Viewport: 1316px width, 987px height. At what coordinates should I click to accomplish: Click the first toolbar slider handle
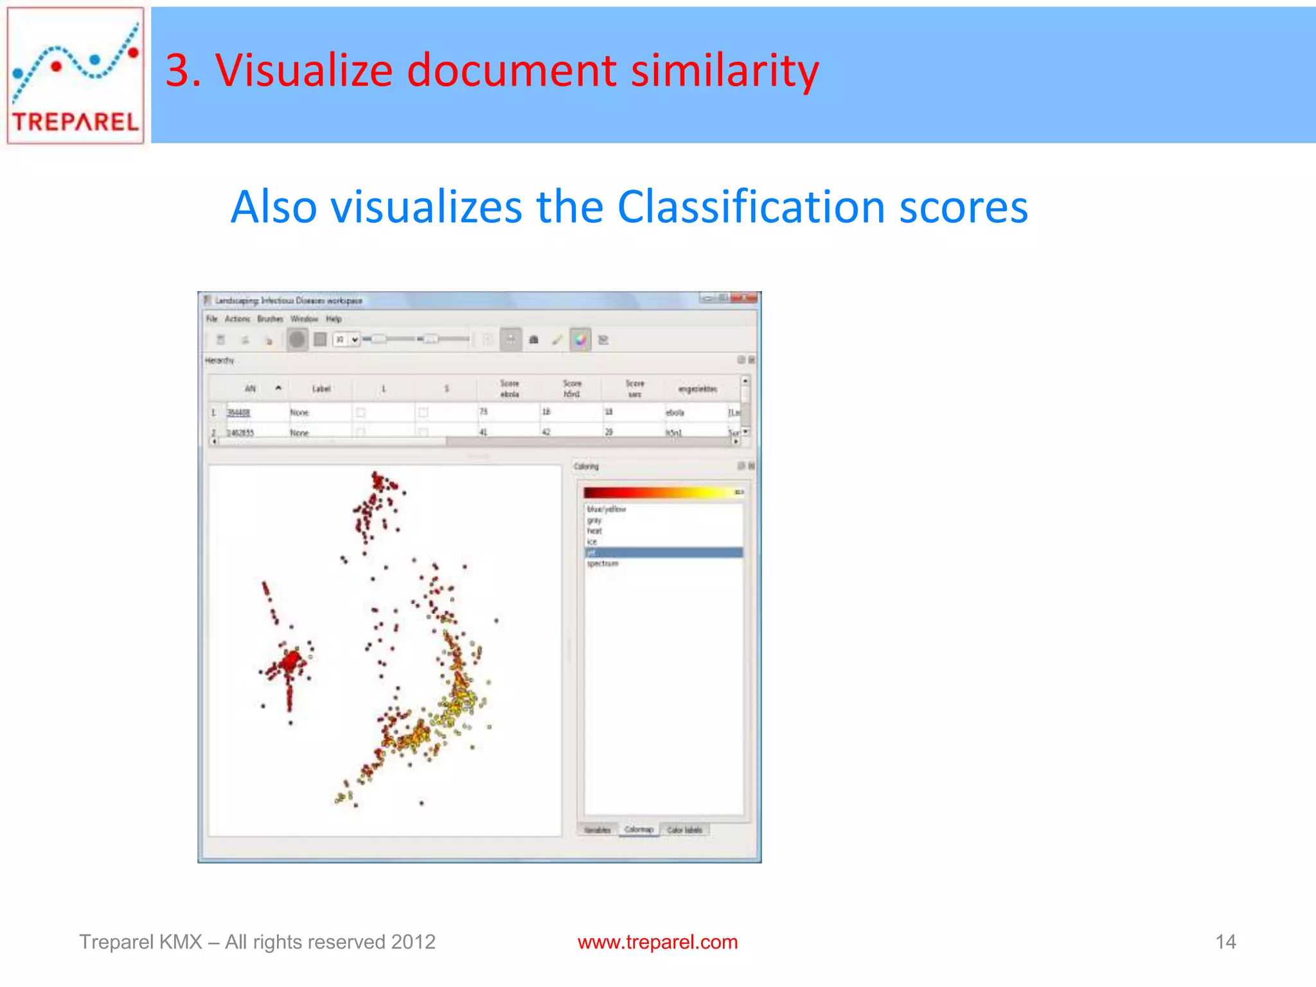click(x=379, y=339)
